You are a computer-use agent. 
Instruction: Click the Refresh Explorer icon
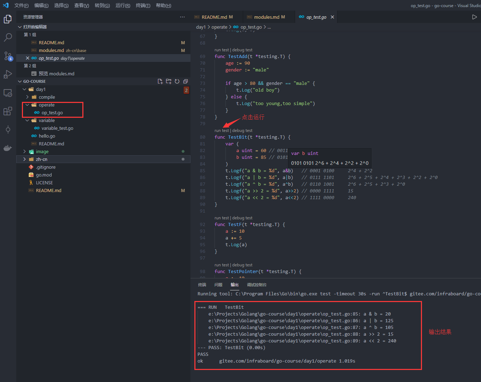(177, 81)
